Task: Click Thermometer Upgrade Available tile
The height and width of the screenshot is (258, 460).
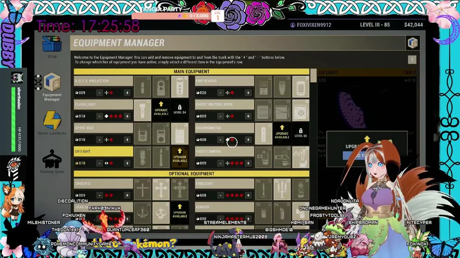Action: 282,134
